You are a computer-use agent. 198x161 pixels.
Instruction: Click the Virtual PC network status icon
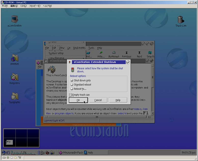20,158
